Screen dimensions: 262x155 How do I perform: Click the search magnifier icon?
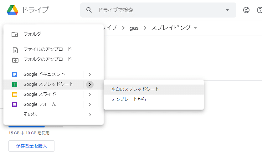[x=89, y=10]
